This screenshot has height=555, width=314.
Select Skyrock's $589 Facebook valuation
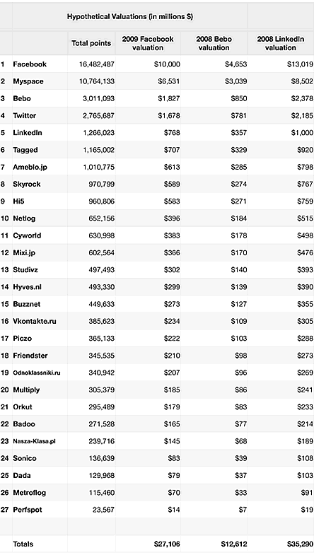tap(172, 184)
